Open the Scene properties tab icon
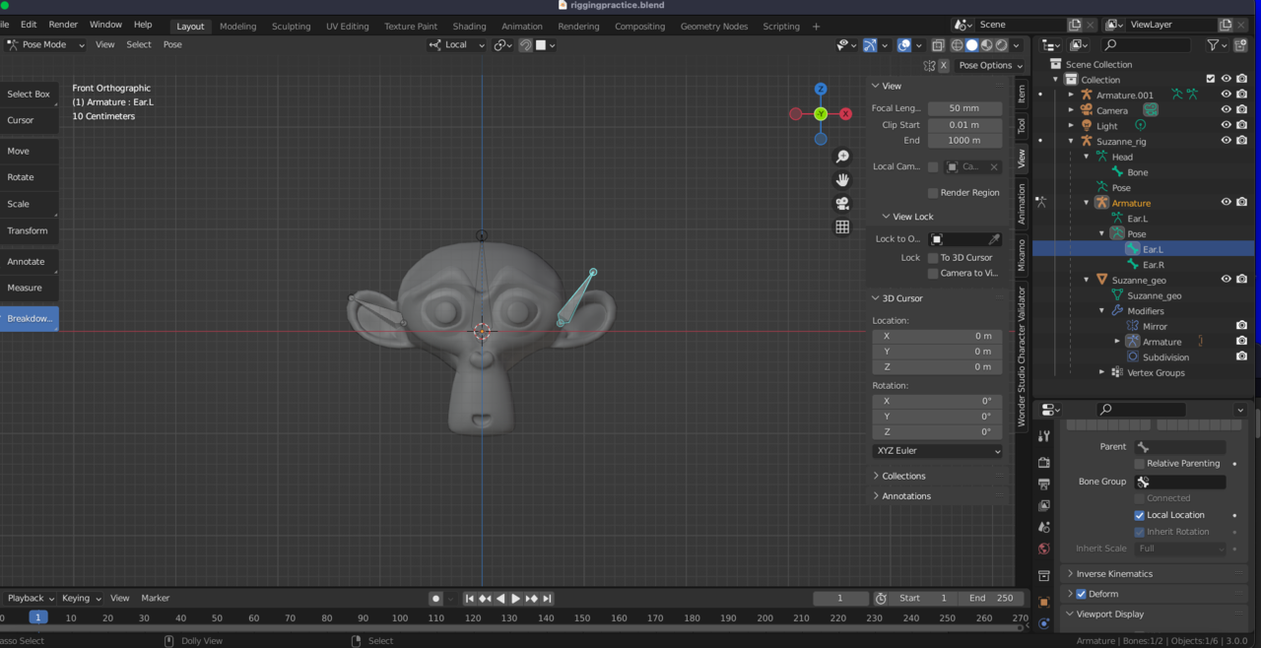Screen dimensions: 1261x648 1044,527
